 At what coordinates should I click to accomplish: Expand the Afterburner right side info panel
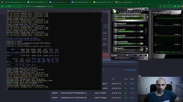pos(147,17)
